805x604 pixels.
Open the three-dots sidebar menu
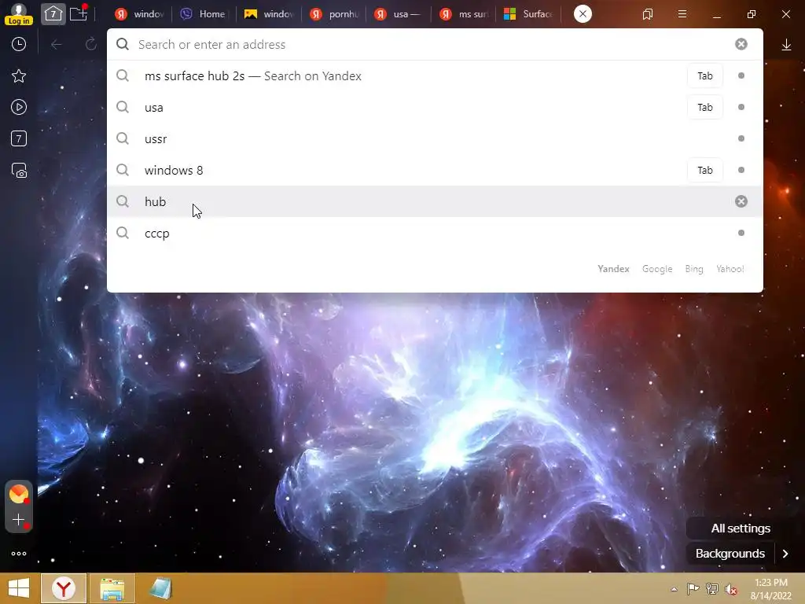(x=19, y=554)
